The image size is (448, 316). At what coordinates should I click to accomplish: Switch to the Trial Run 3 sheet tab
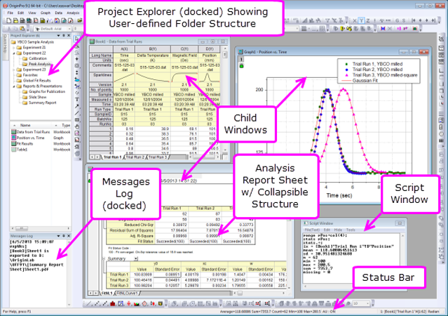pyautogui.click(x=158, y=157)
